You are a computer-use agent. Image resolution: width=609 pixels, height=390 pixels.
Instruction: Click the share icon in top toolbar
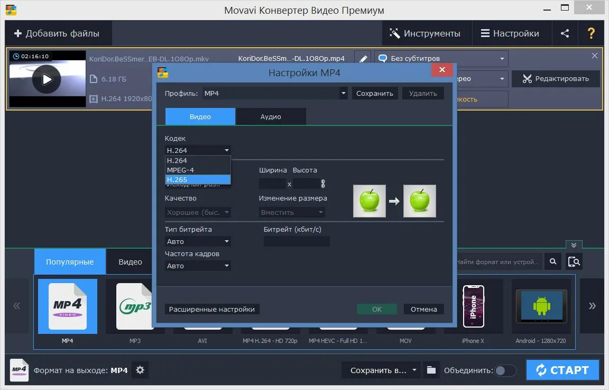[565, 33]
